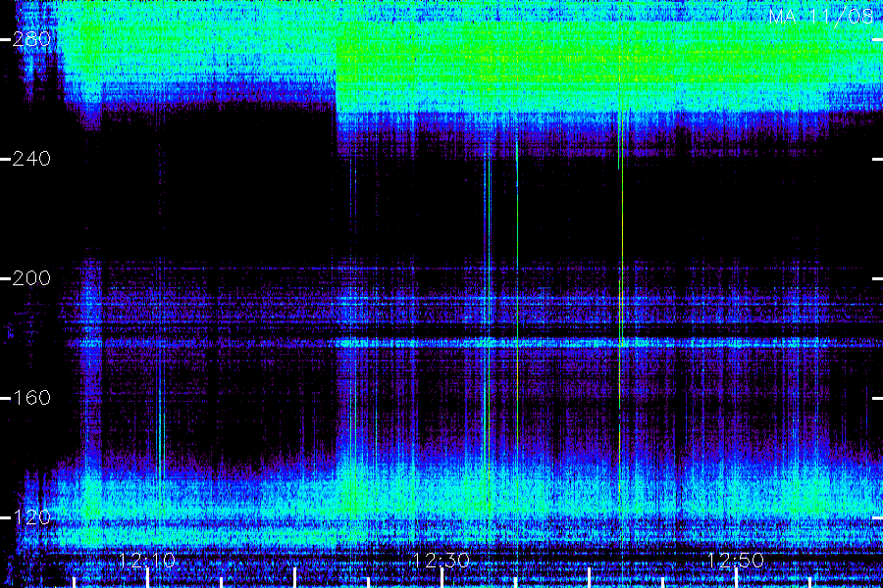Viewport: 883px width, 588px height.
Task: Click the 120 frequency axis label
Action: coord(31,517)
